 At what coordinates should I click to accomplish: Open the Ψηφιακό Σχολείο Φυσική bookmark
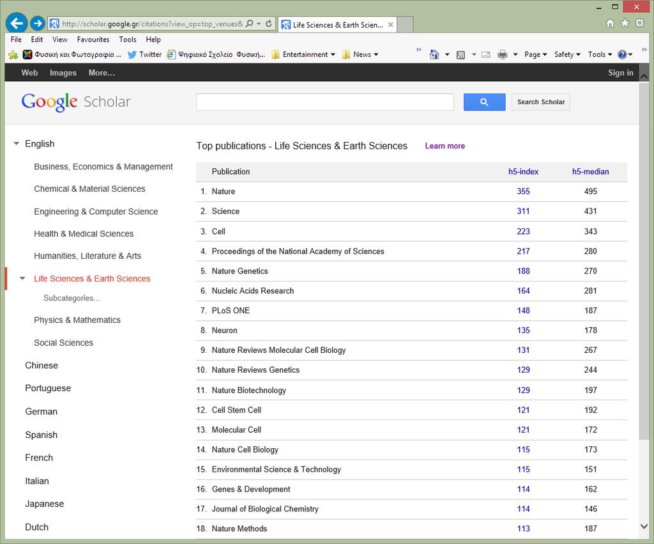pyautogui.click(x=216, y=54)
